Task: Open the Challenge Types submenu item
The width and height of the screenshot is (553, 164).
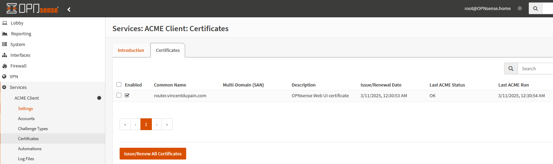Action: click(x=33, y=128)
